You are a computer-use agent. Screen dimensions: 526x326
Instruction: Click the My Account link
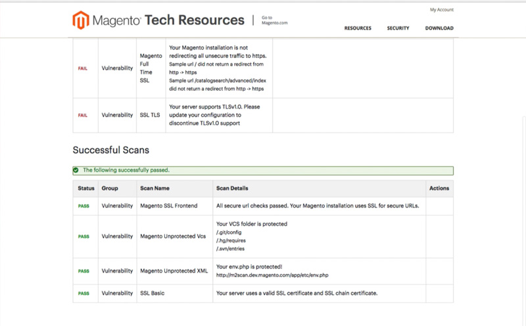pos(441,10)
